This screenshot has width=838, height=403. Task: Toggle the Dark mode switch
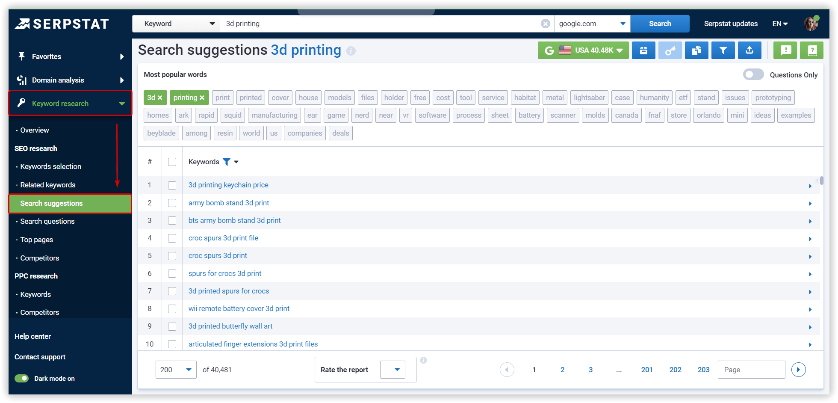(21, 378)
